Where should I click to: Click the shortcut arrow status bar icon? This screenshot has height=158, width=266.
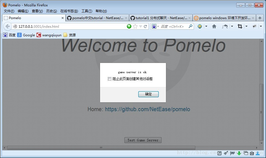219,153
